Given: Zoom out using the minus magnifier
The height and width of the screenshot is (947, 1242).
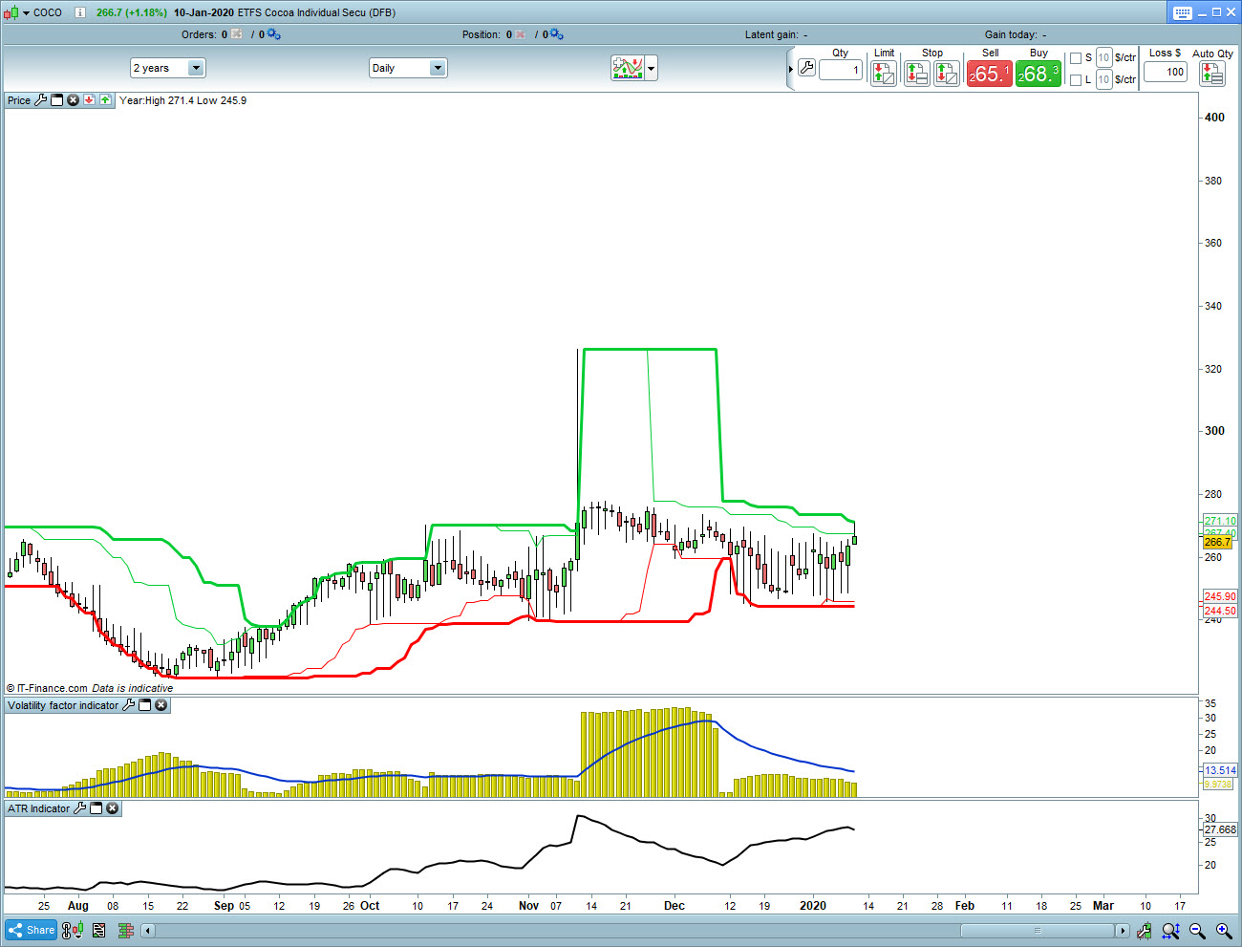Looking at the screenshot, I should click(x=1197, y=930).
